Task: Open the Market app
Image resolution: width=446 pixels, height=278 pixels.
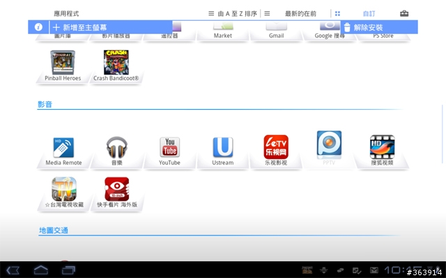Action: tap(223, 31)
